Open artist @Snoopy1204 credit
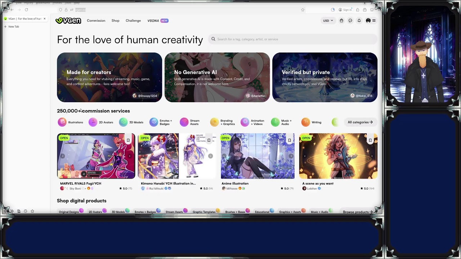Viewport: 461px width, 259px height. [145, 96]
